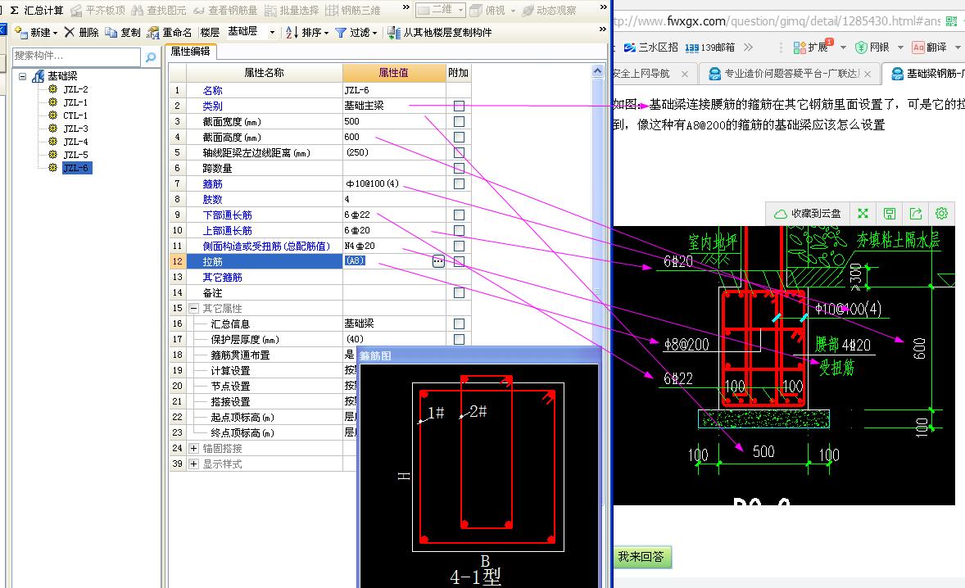This screenshot has height=588, width=965.
Task: Click the property table scrollbar up arrow
Action: (597, 70)
